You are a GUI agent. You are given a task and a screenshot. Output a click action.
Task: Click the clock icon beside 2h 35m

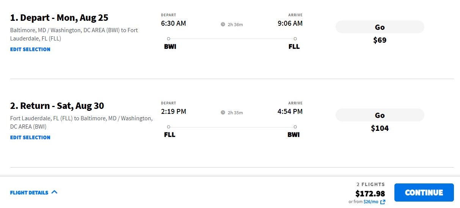click(x=223, y=113)
